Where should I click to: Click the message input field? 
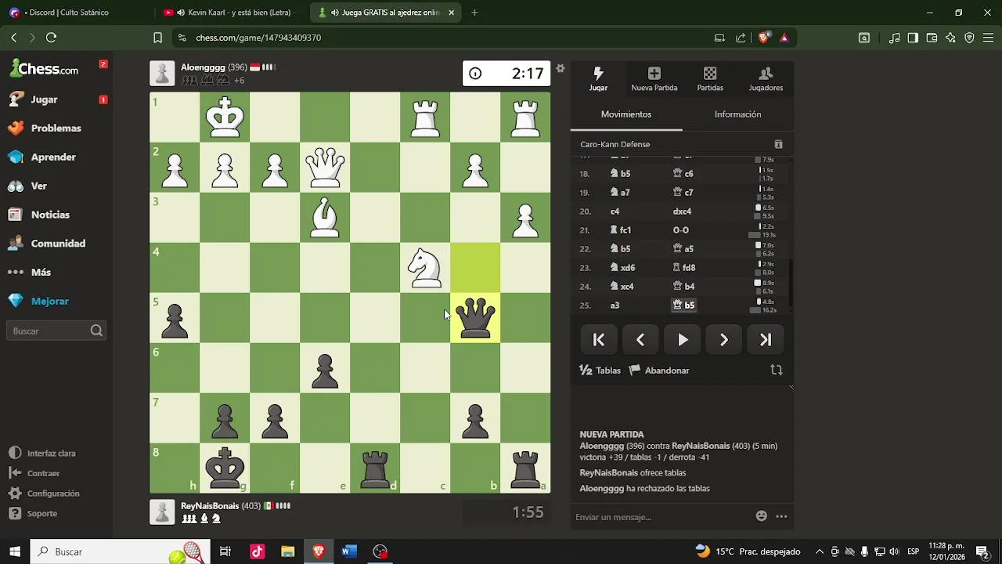661,517
